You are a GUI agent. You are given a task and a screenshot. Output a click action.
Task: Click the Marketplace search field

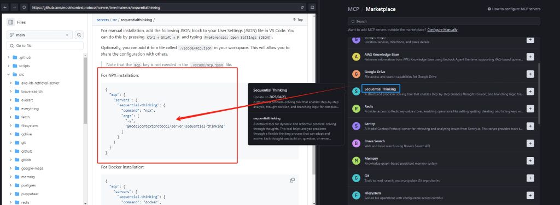[444, 21]
